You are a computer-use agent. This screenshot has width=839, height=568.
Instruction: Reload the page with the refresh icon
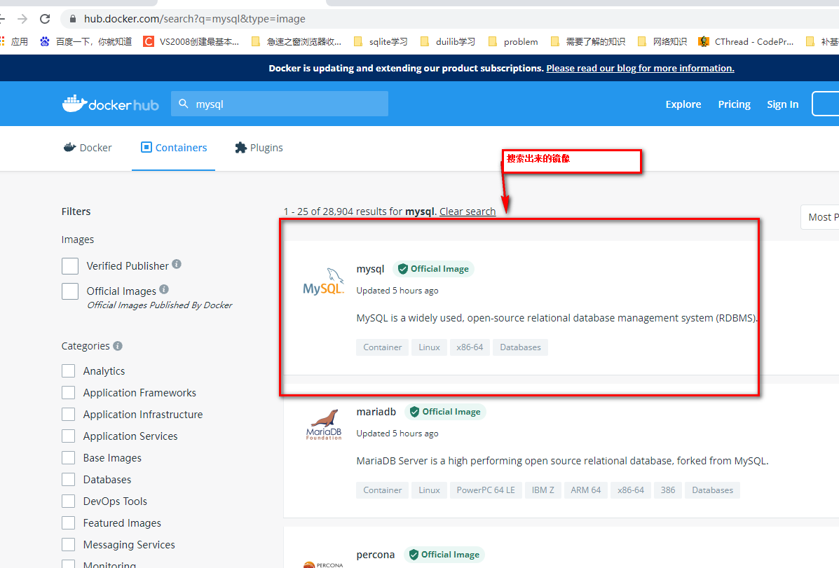tap(45, 19)
